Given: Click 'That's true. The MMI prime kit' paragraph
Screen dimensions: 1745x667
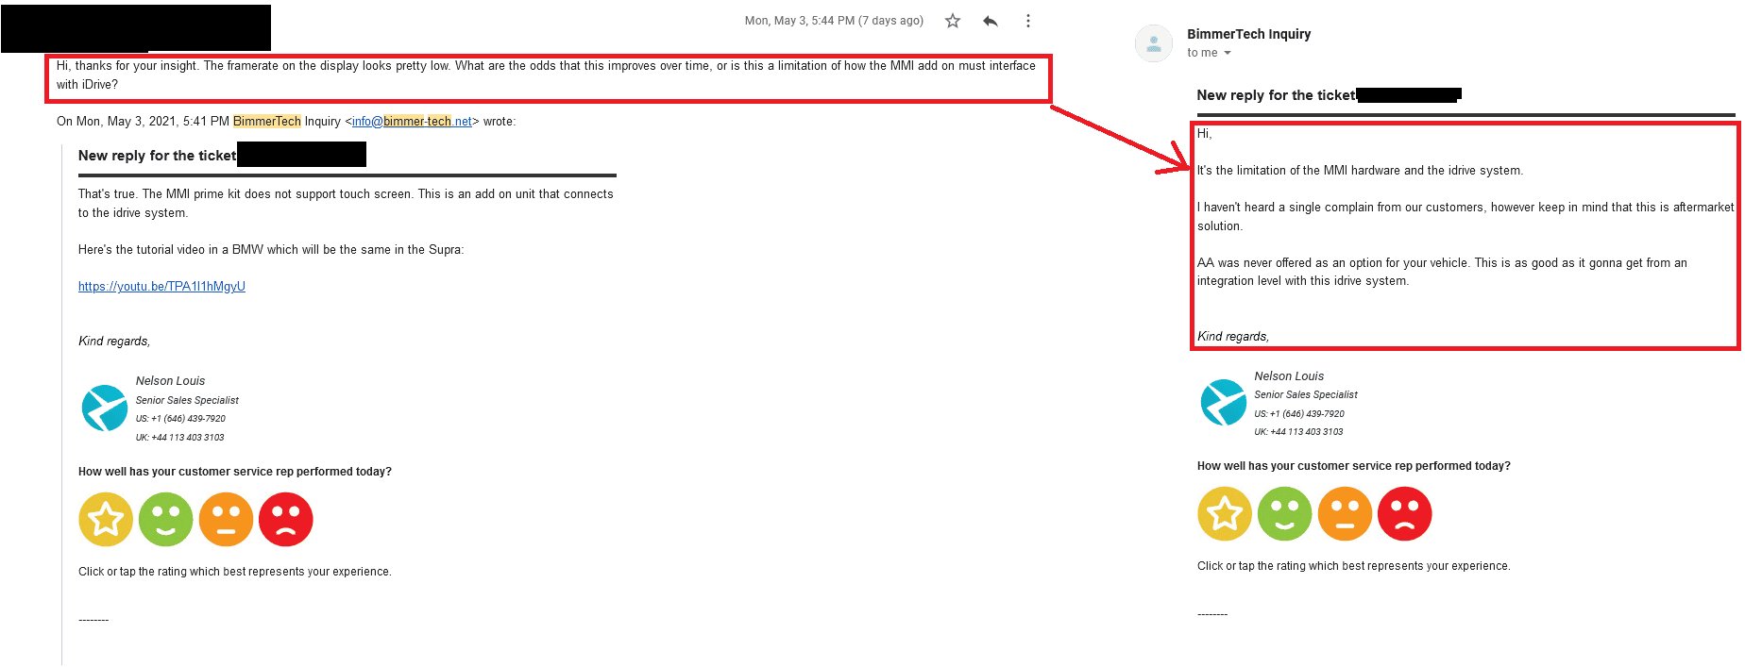Looking at the screenshot, I should click(x=346, y=204).
